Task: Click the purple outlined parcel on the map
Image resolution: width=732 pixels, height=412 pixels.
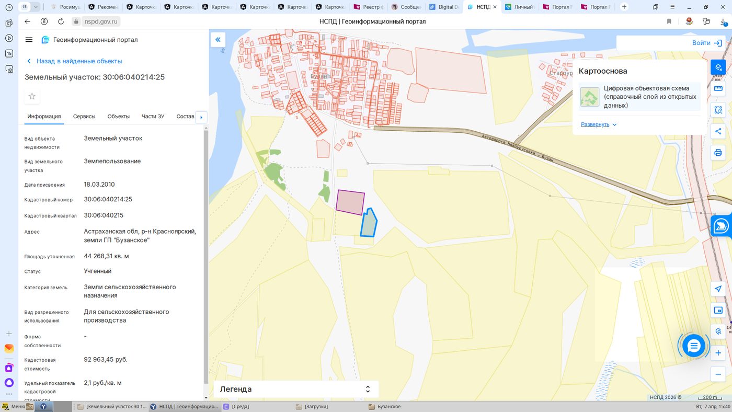Action: 350,202
